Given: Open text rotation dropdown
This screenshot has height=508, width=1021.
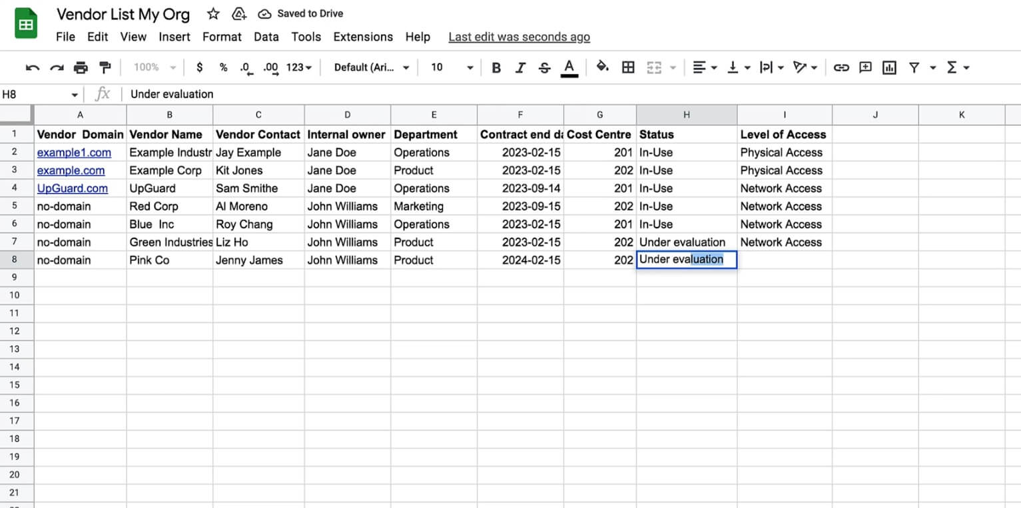Looking at the screenshot, I should click(x=806, y=67).
